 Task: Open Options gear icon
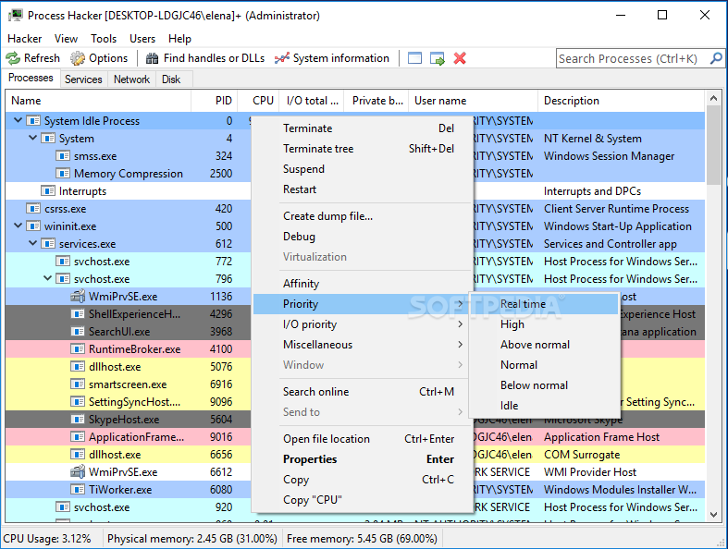click(78, 58)
